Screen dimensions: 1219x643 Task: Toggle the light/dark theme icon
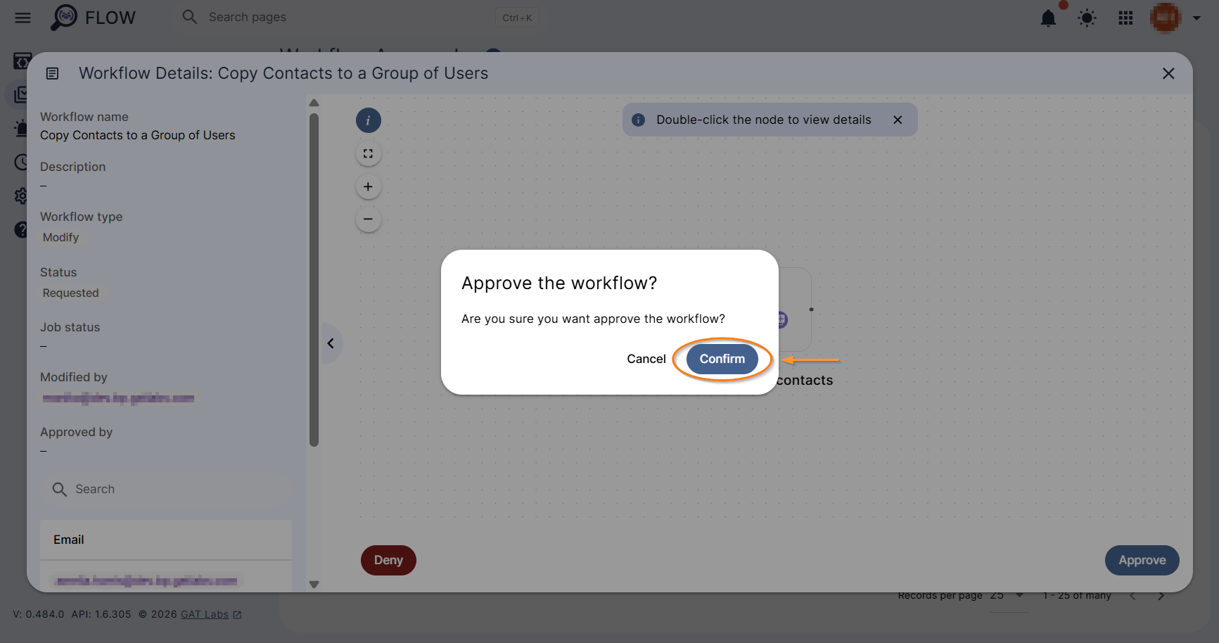tap(1087, 18)
